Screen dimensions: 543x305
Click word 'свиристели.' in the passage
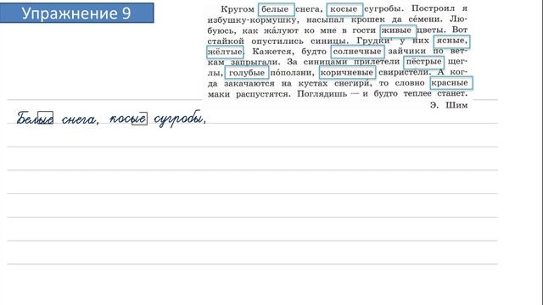[405, 73]
